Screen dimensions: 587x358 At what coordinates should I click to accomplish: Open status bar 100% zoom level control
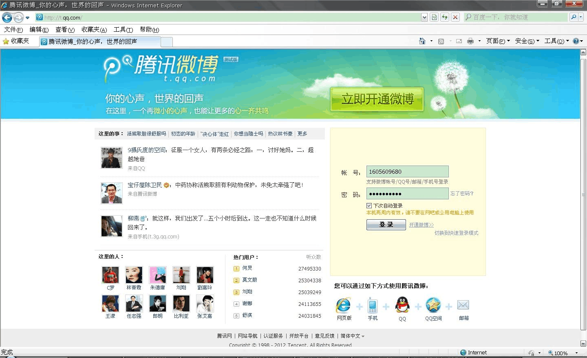tap(563, 353)
